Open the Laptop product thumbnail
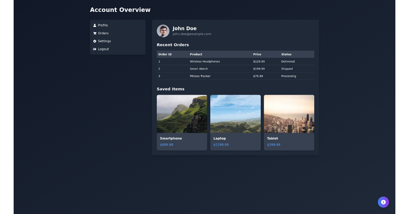409x214 pixels. tap(235, 113)
